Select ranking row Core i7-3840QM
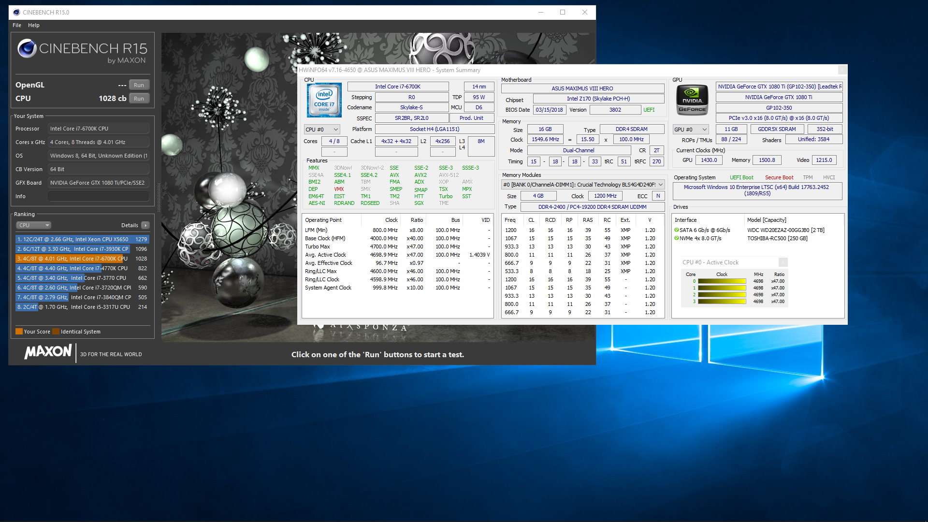The width and height of the screenshot is (928, 522). click(x=82, y=297)
